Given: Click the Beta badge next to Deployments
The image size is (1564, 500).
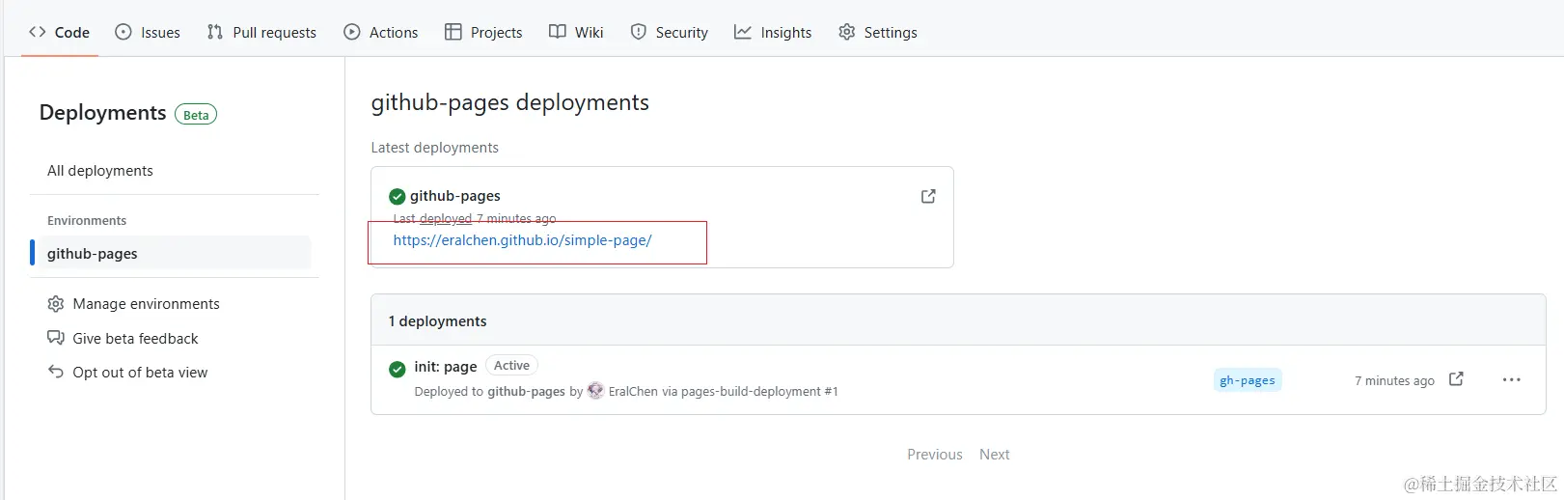Looking at the screenshot, I should tap(196, 115).
